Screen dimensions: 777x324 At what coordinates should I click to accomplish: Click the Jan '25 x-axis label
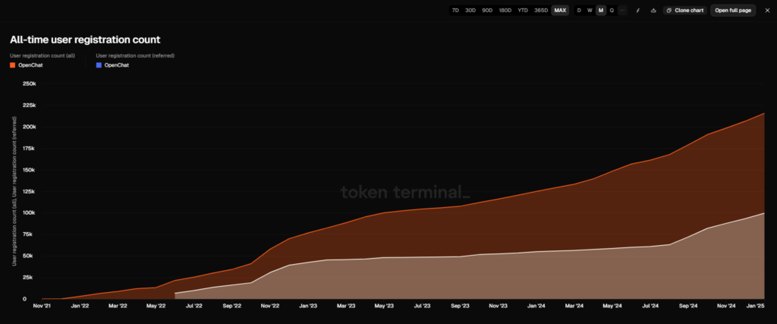tap(755, 306)
